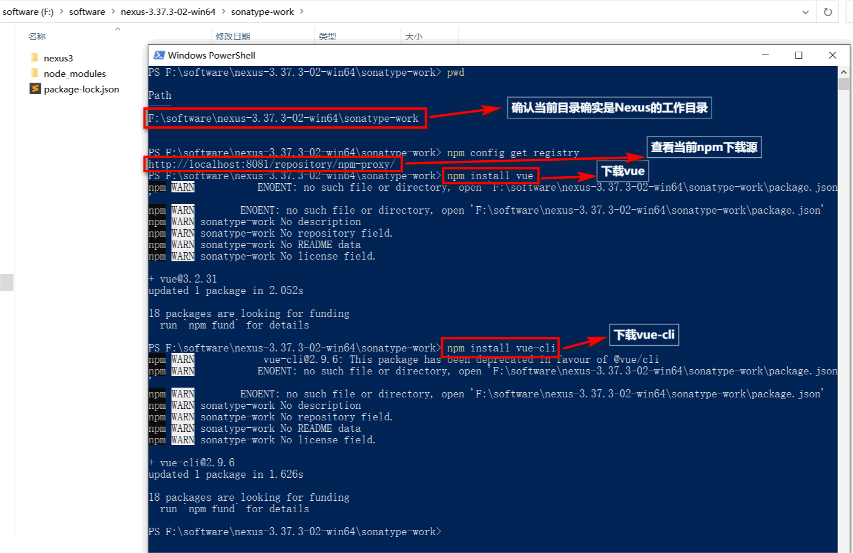The height and width of the screenshot is (553, 853).
Task: Open the nexus3 folder icon
Action: click(x=34, y=57)
